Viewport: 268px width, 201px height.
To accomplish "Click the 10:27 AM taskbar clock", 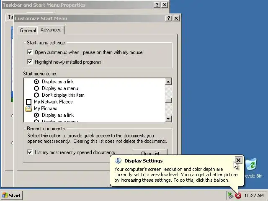I will point(254,196).
